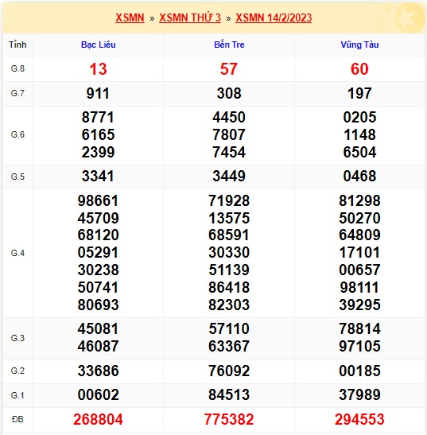The image size is (427, 435).
Task: Click the G.1 number 84513
Action: click(229, 394)
